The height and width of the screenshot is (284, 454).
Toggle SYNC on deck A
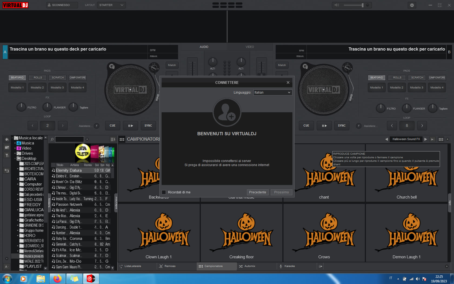pos(148,126)
